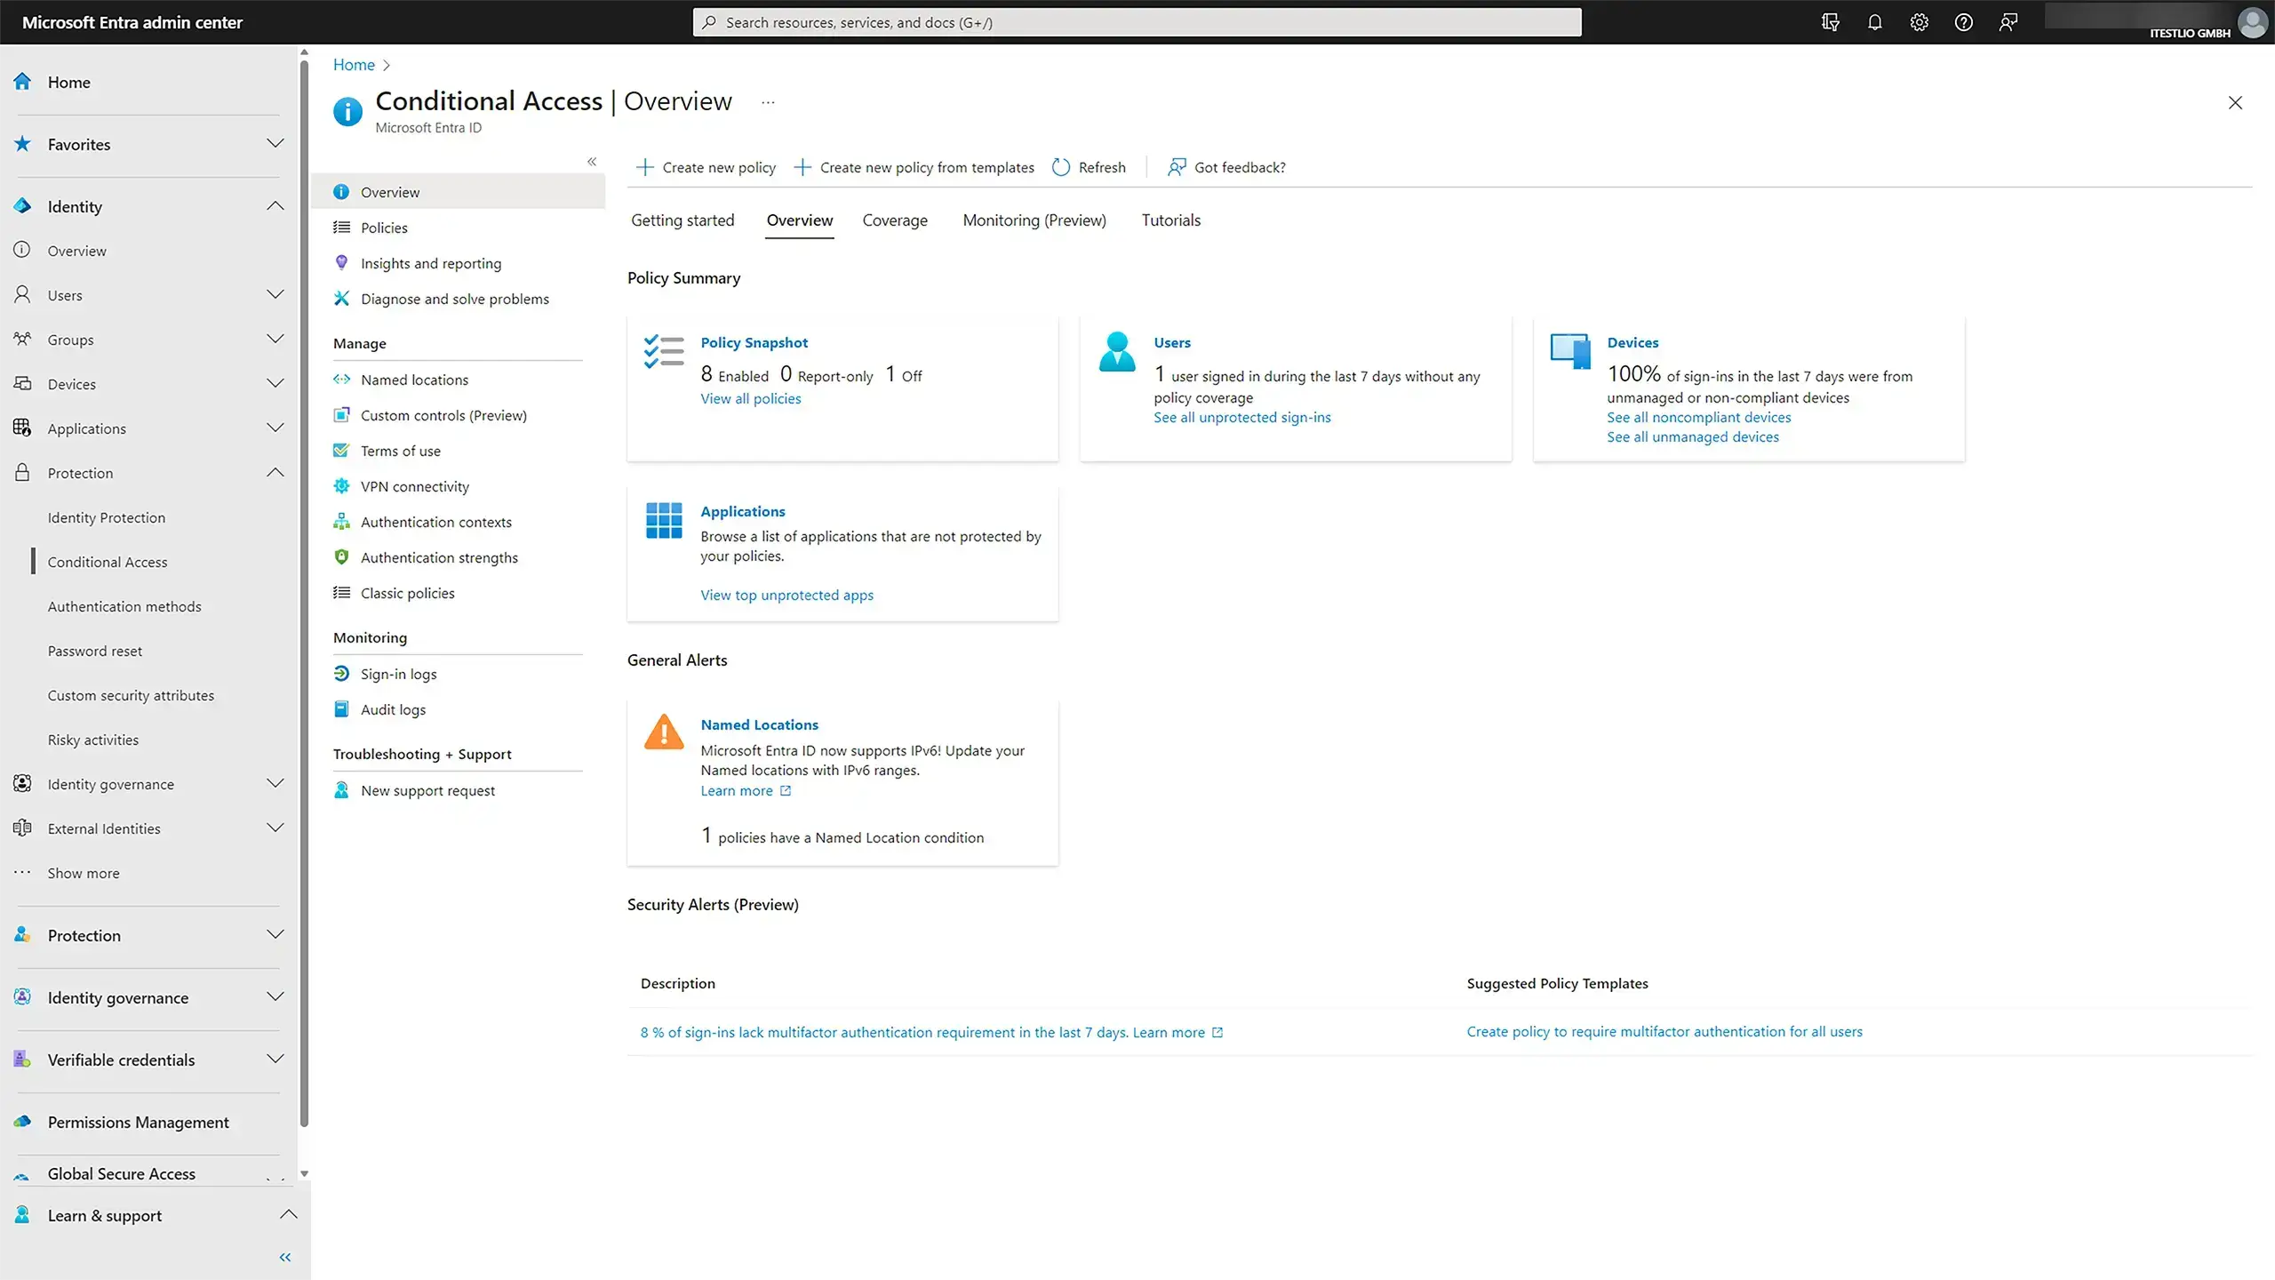Click the Home house icon in sidebar

point(22,82)
